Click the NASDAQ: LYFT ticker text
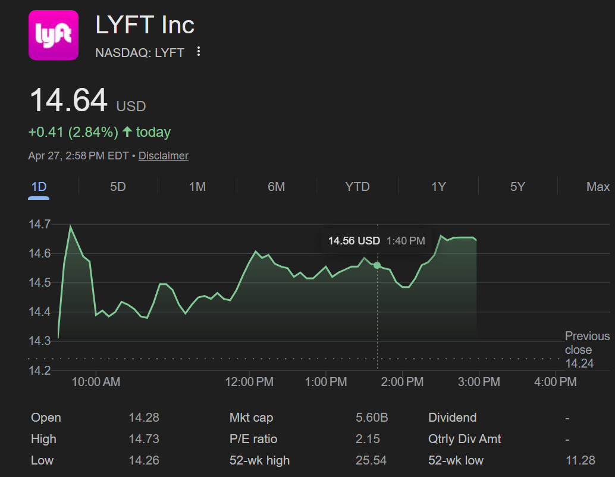This screenshot has width=615, height=477. 140,52
